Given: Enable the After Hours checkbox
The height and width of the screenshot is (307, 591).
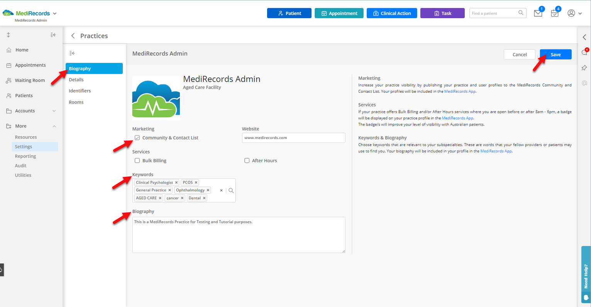Looking at the screenshot, I should pyautogui.click(x=247, y=161).
